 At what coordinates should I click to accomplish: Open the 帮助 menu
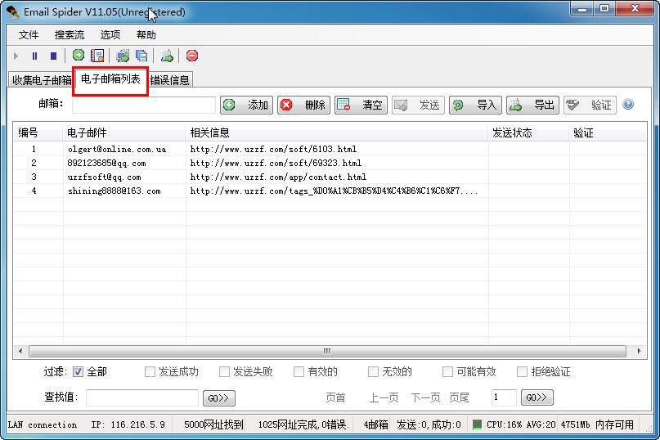146,35
